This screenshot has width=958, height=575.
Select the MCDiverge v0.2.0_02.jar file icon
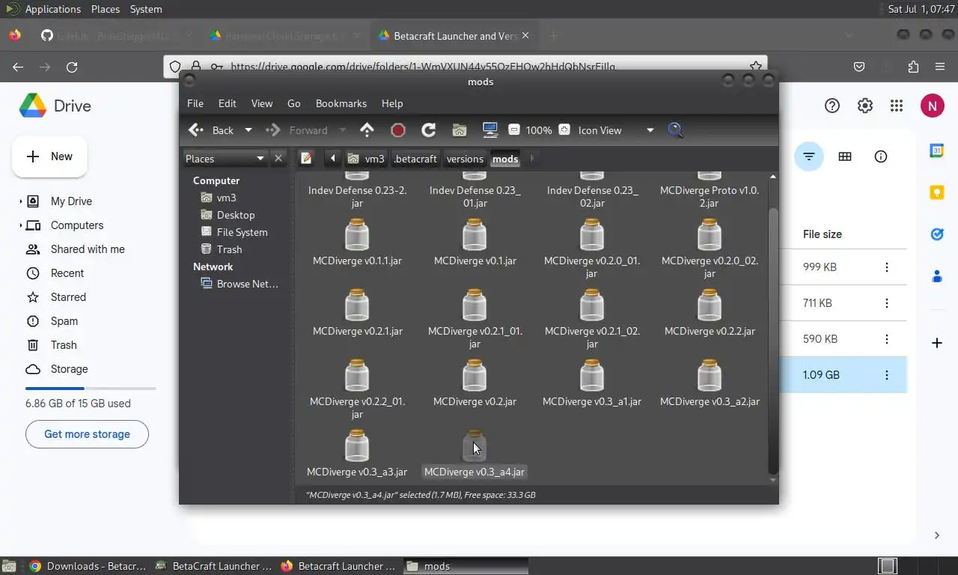pyautogui.click(x=710, y=235)
